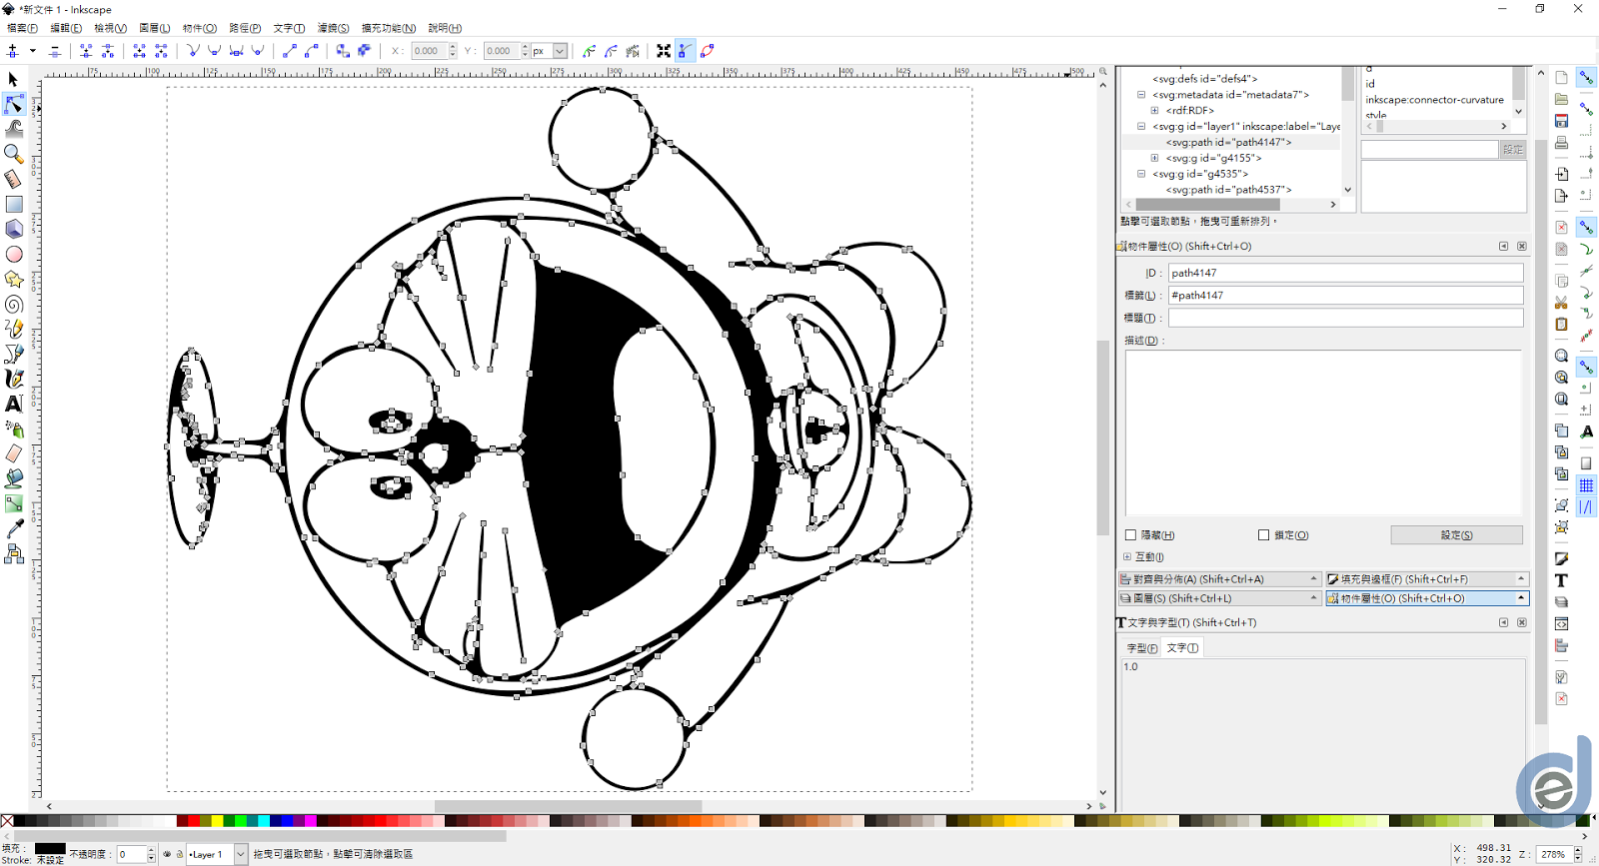The height and width of the screenshot is (866, 1599).
Task: Toggle show Bezier handles button
Action: [x=686, y=51]
